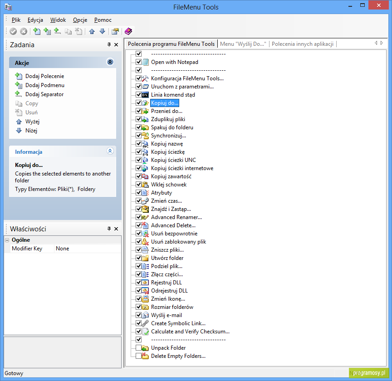Uncheck the Znajdź i Zastąp checkbox
Screen dimensions: 392x381
point(138,209)
